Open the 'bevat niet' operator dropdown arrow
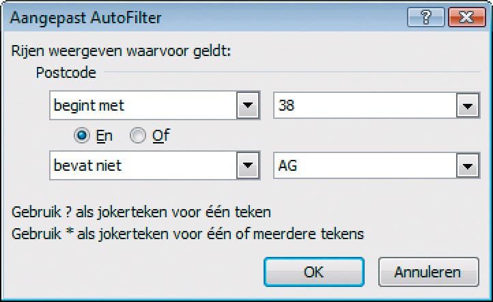Viewport: 493px width, 302px height. click(x=246, y=165)
